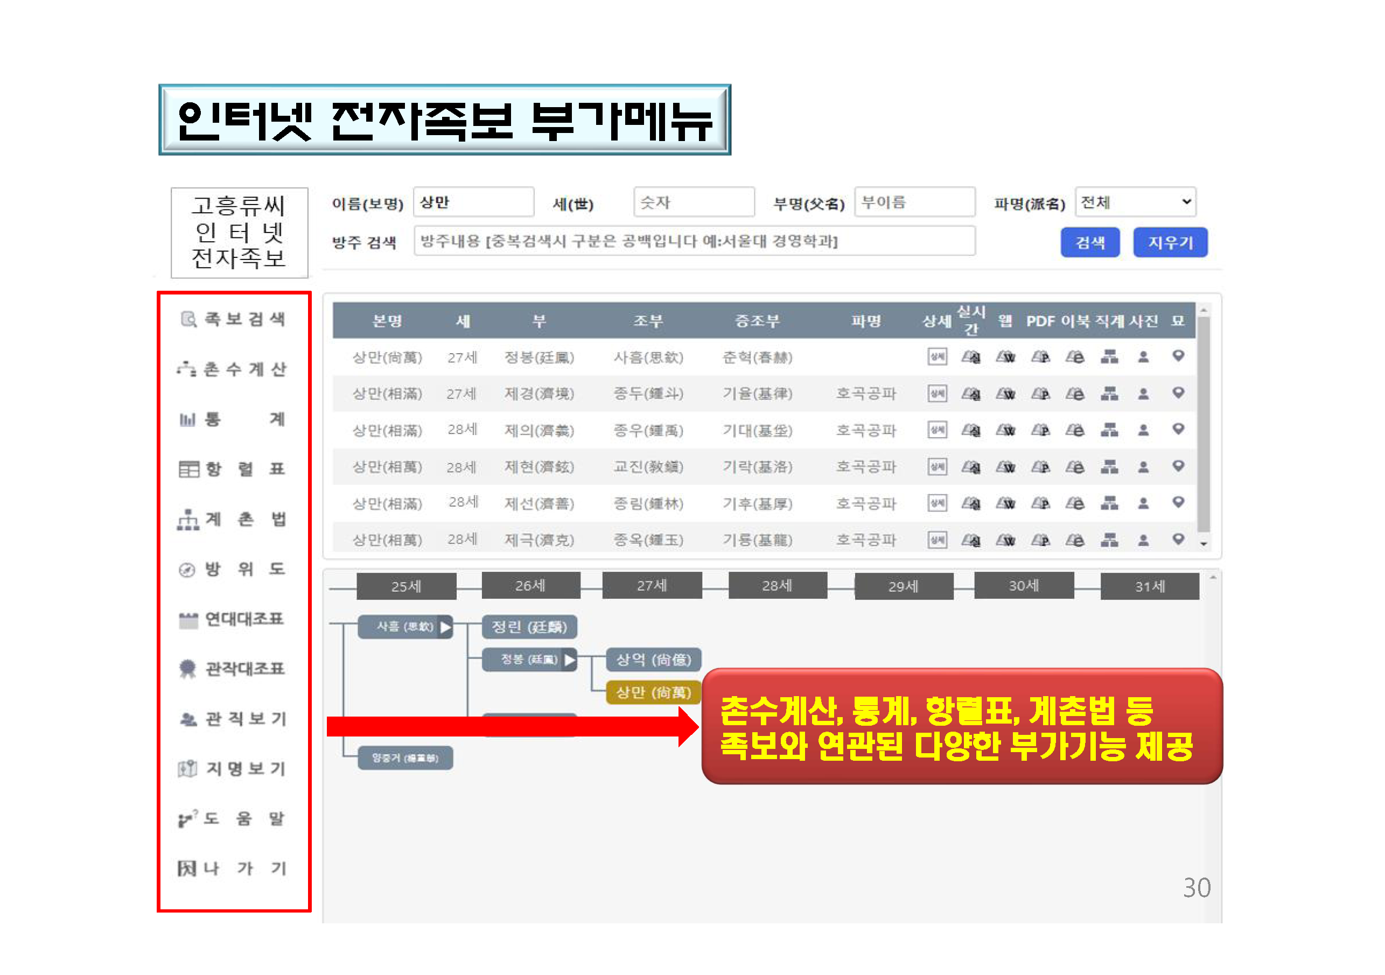Click 직계 lineage tree icon in third row
Viewport: 1385px width, 975px height.
pyautogui.click(x=1109, y=430)
